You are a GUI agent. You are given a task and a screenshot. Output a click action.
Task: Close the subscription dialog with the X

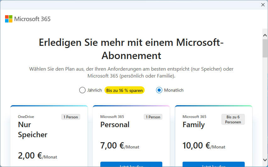[263, 5]
